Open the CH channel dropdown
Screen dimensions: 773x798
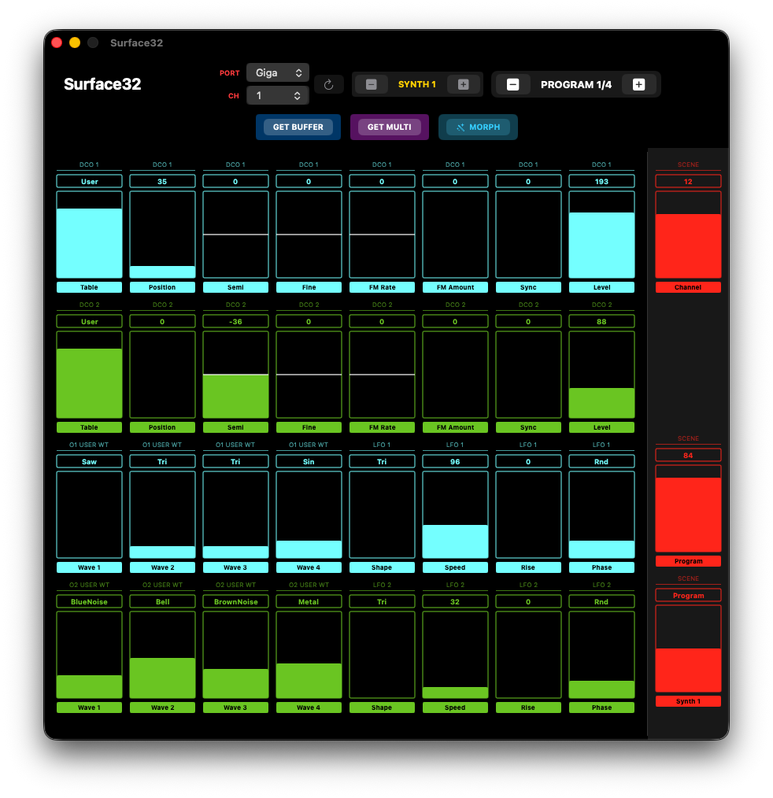tap(277, 95)
